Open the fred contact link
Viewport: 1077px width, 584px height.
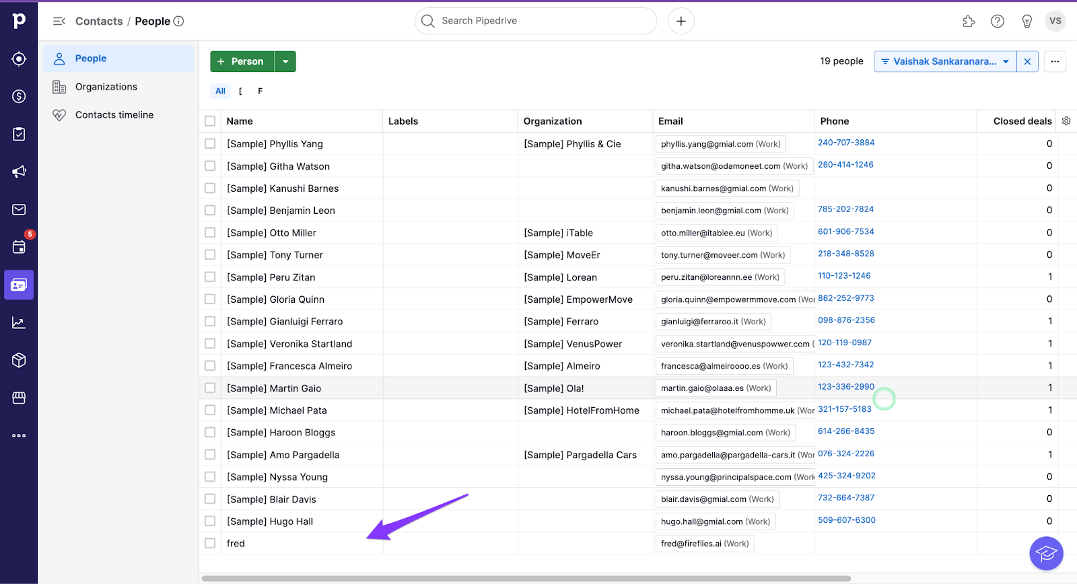(236, 544)
